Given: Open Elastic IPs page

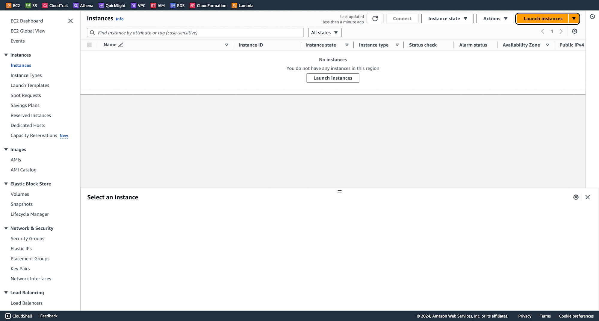Looking at the screenshot, I should click(21, 249).
